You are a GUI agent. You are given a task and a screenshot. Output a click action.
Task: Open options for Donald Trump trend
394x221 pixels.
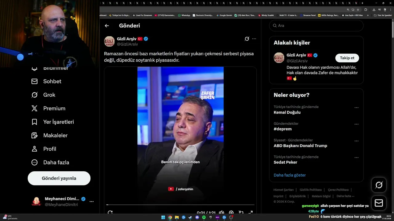356,141
